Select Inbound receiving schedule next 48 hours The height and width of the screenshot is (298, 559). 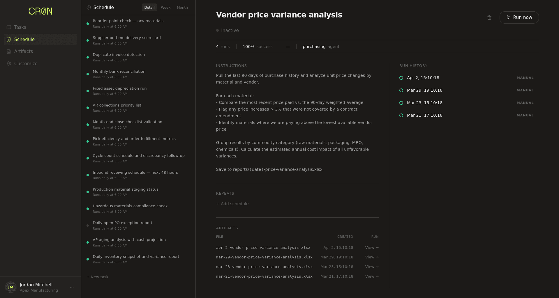[x=138, y=175]
